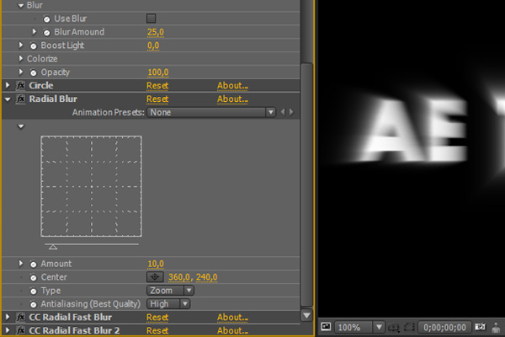Image resolution: width=505 pixels, height=337 pixels.
Task: Expand the Circle effect
Action: (x=8, y=85)
